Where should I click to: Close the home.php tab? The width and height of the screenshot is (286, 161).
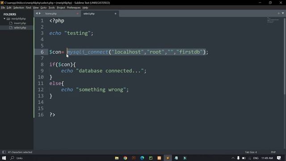click(77, 13)
